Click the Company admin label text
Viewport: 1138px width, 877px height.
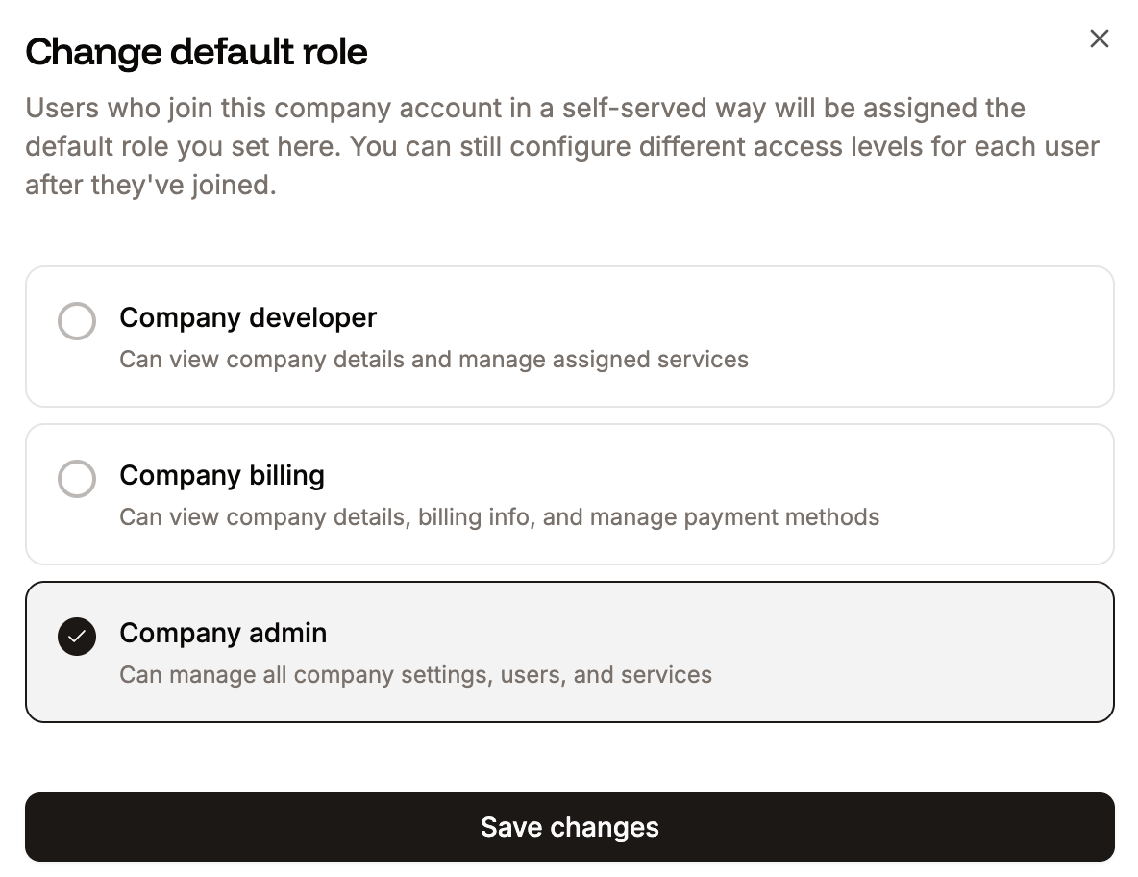click(x=223, y=633)
